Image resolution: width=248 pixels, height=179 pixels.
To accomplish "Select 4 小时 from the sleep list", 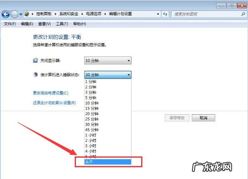I will click(x=108, y=151).
